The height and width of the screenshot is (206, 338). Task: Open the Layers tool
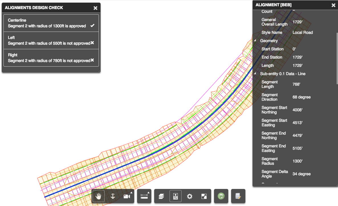(161, 196)
